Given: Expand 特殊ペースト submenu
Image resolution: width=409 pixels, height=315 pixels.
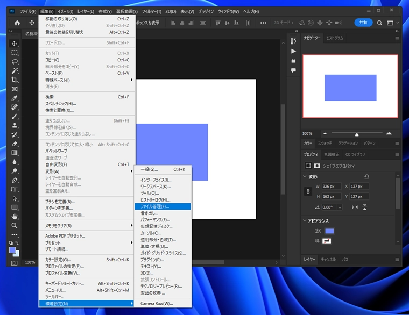Looking at the screenshot, I should coord(87,80).
